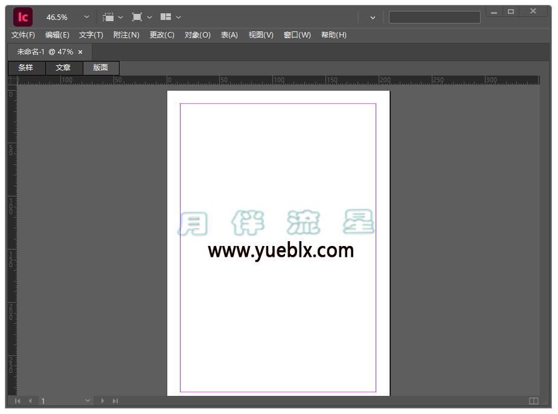Go to first page using navigation arrow

(x=18, y=401)
